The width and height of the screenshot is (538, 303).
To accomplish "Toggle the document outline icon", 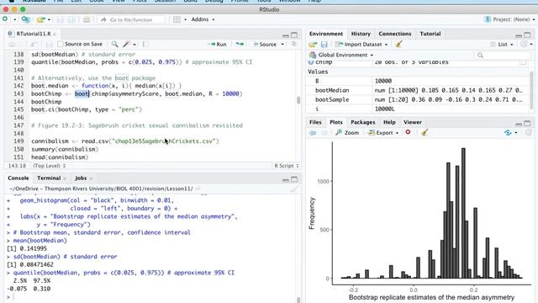I will [293, 44].
